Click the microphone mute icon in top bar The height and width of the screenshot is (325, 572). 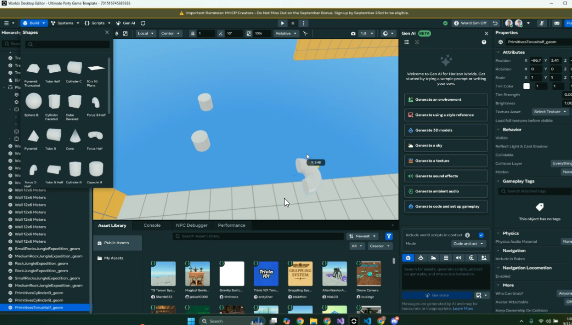542,23
